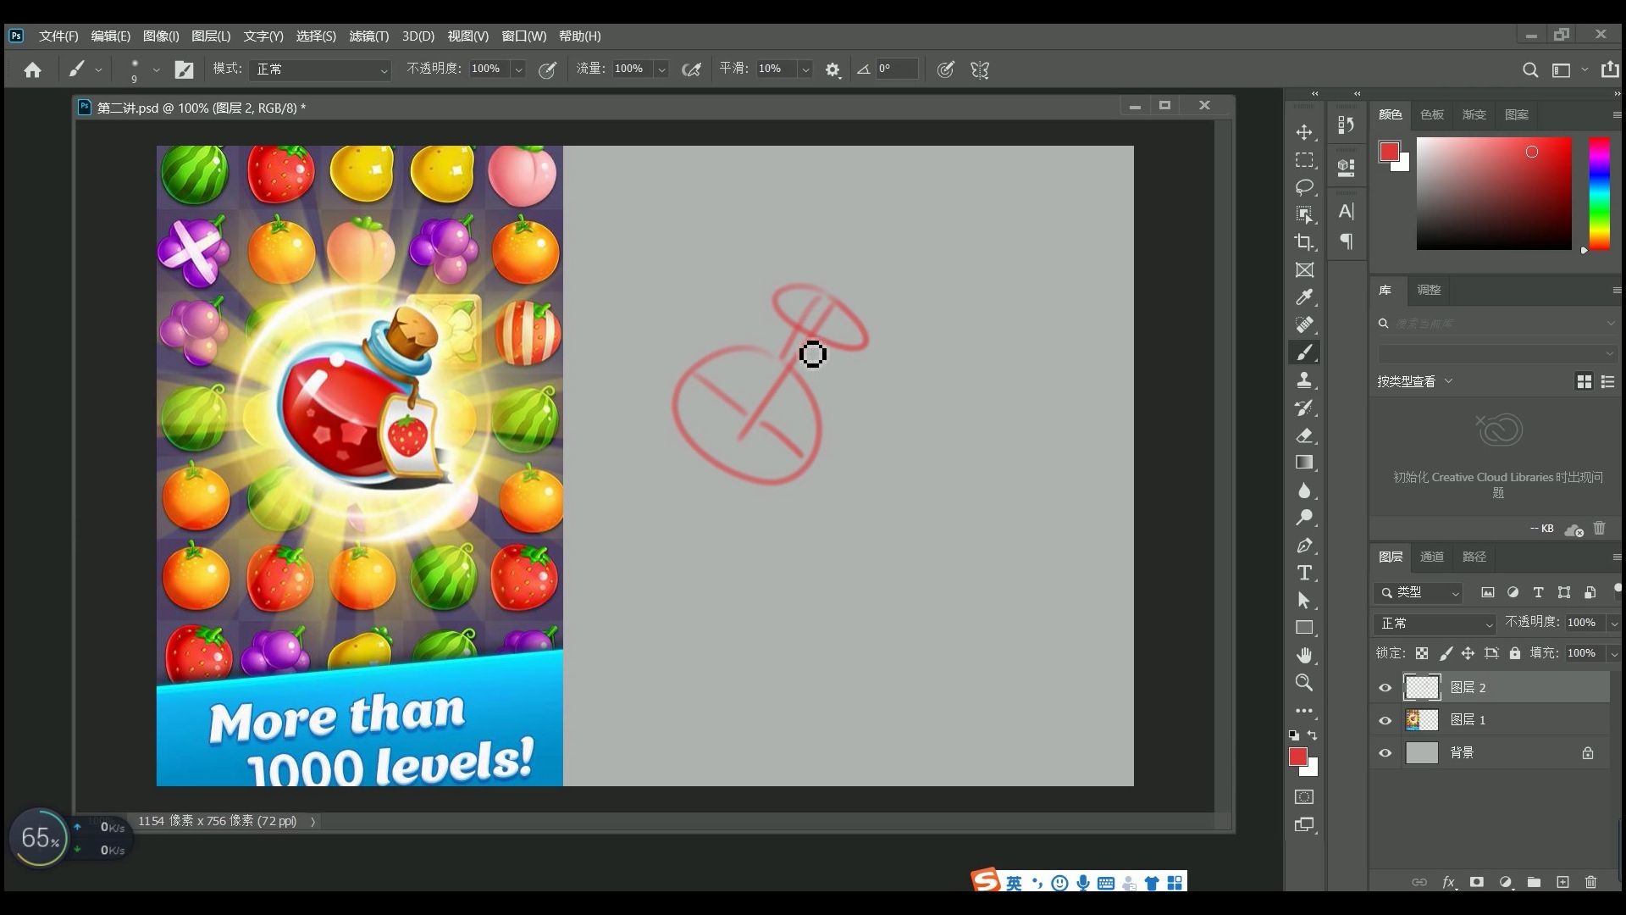
Task: Switch to the 通道 tab
Action: coord(1432,557)
